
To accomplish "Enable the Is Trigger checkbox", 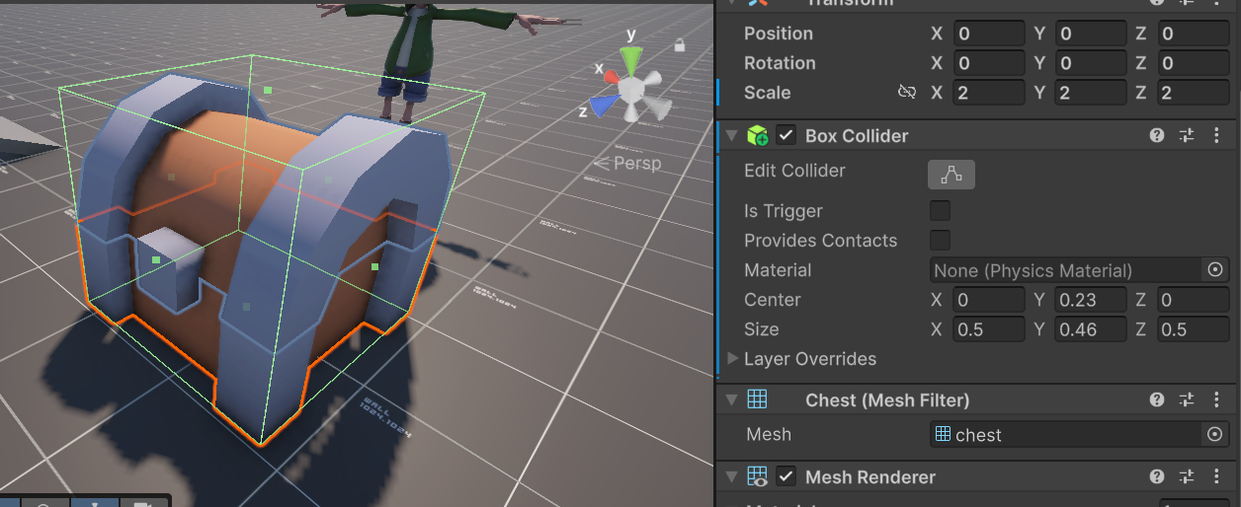I will (941, 210).
